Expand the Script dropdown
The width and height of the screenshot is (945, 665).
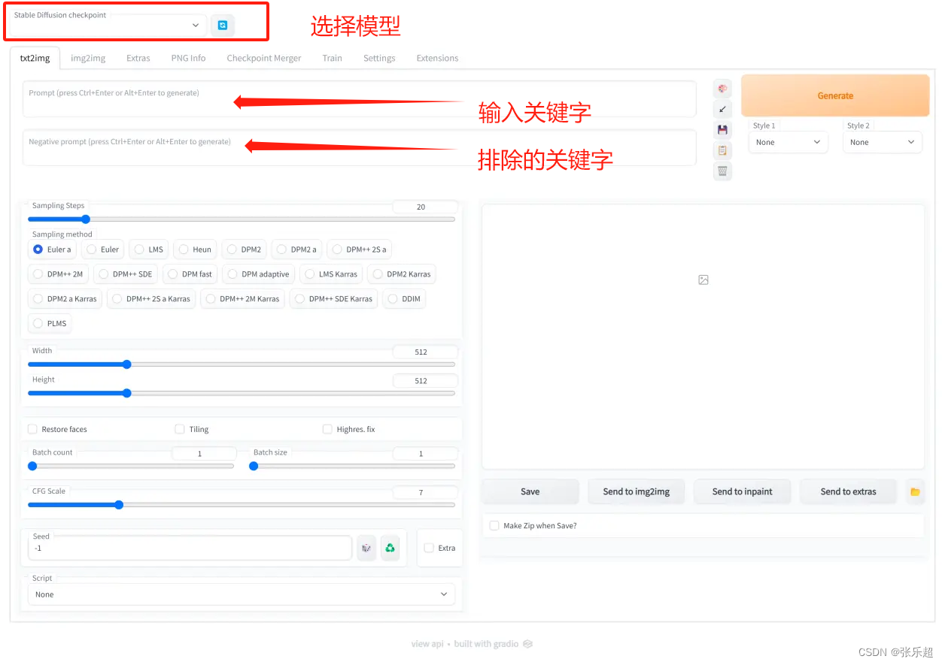point(242,594)
